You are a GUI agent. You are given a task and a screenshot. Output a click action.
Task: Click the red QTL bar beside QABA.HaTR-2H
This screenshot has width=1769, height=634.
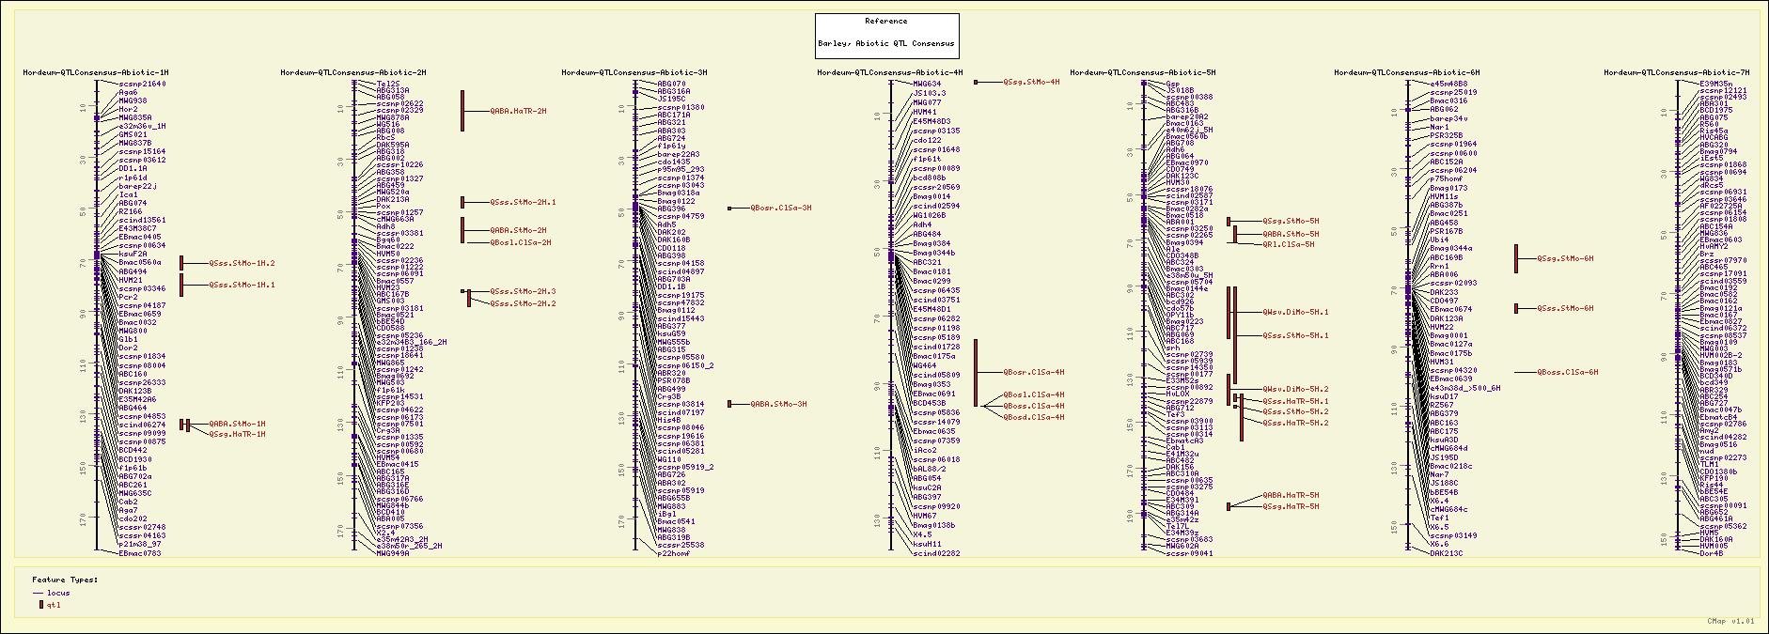[462, 111]
